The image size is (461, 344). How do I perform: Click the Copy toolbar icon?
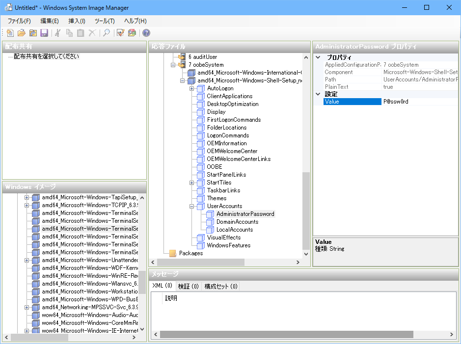[x=69, y=33]
